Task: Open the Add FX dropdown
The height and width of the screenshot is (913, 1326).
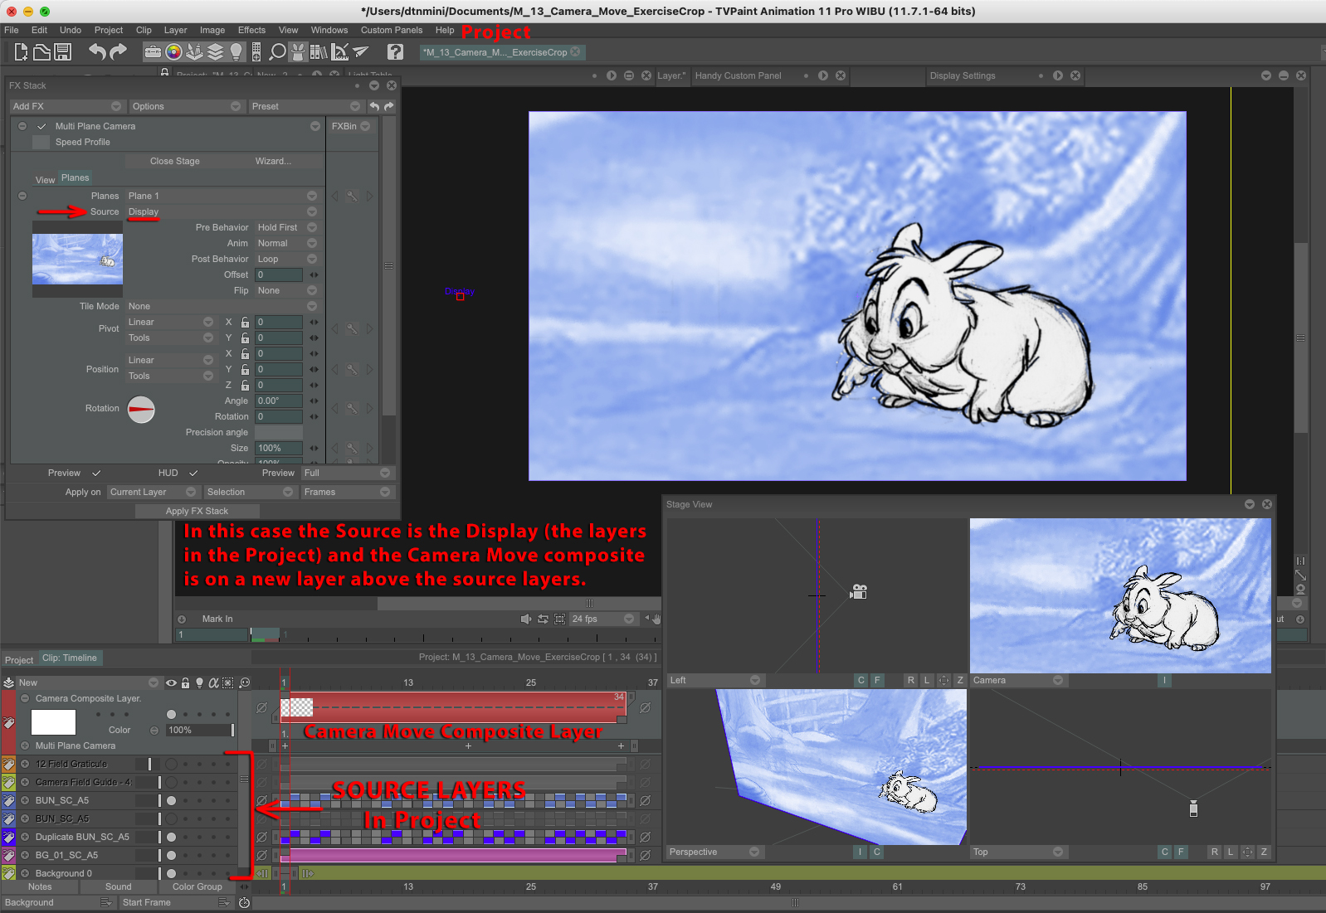Action: pos(67,106)
